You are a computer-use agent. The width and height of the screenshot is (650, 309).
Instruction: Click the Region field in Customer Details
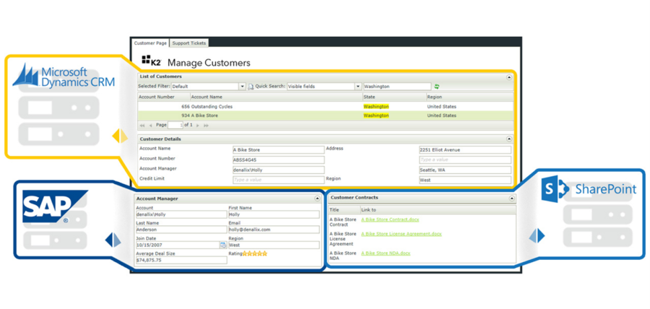tap(465, 180)
